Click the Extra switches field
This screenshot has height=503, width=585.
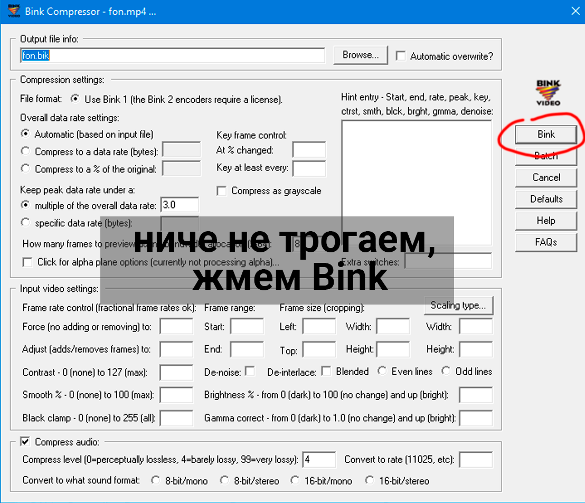[448, 261]
